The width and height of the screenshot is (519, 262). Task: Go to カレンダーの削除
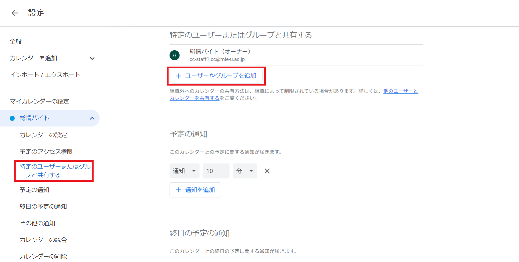click(43, 256)
